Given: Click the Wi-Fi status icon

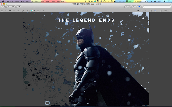Looking at the screenshot, I should 112,1.
